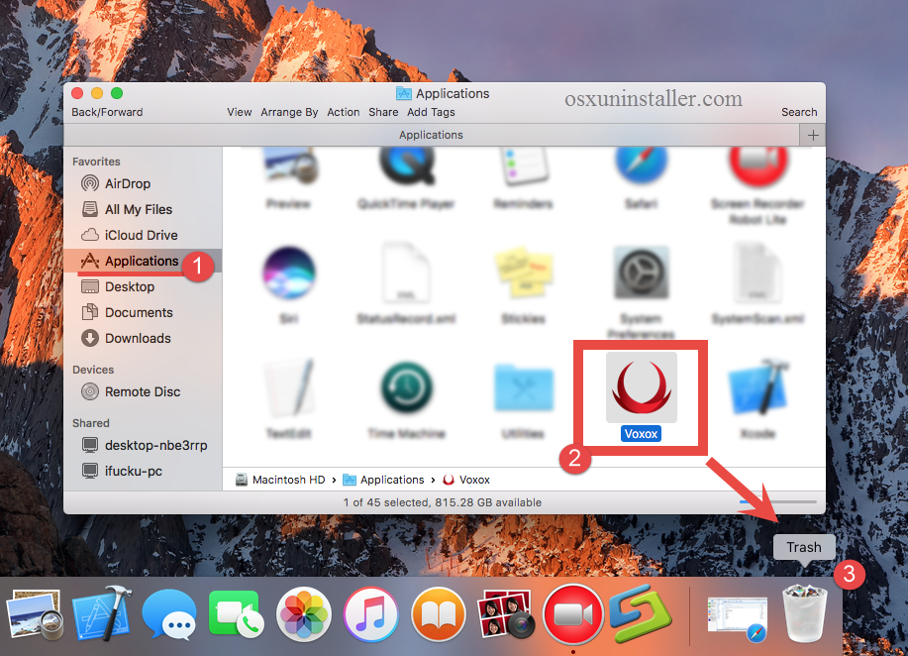Click the Add Tags button
This screenshot has height=656, width=908.
click(431, 112)
